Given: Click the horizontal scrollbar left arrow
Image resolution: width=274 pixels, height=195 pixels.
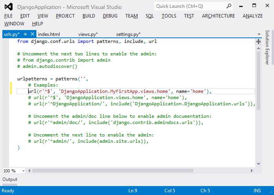Looking at the screenshot, I should pyautogui.click(x=29, y=171).
